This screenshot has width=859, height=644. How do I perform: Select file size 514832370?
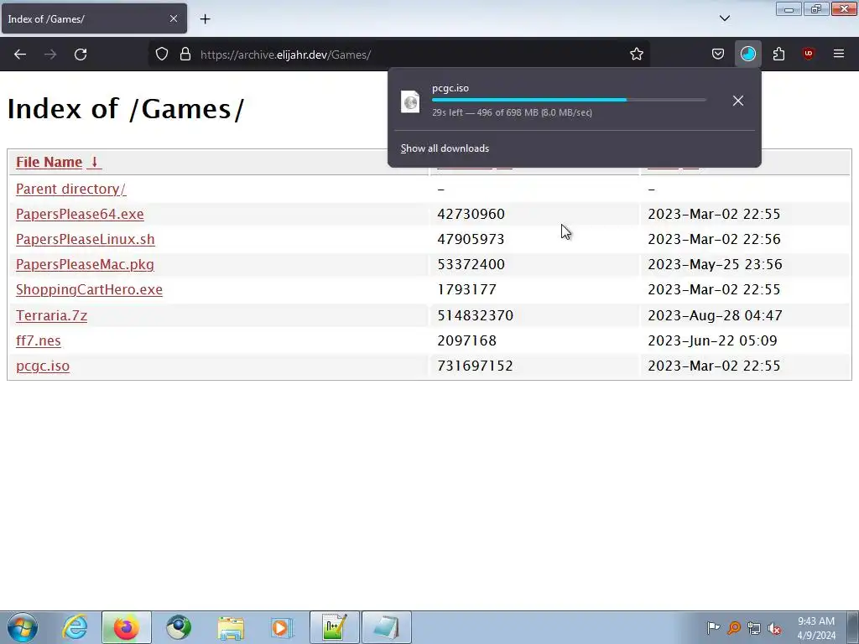pos(475,315)
